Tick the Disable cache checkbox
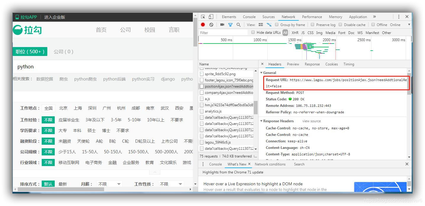The width and height of the screenshot is (425, 206). pyautogui.click(x=340, y=25)
